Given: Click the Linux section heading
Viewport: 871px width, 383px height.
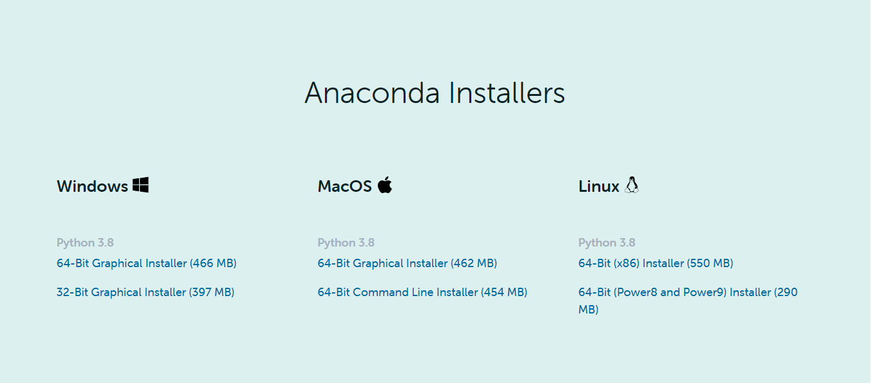Looking at the screenshot, I should tap(598, 187).
